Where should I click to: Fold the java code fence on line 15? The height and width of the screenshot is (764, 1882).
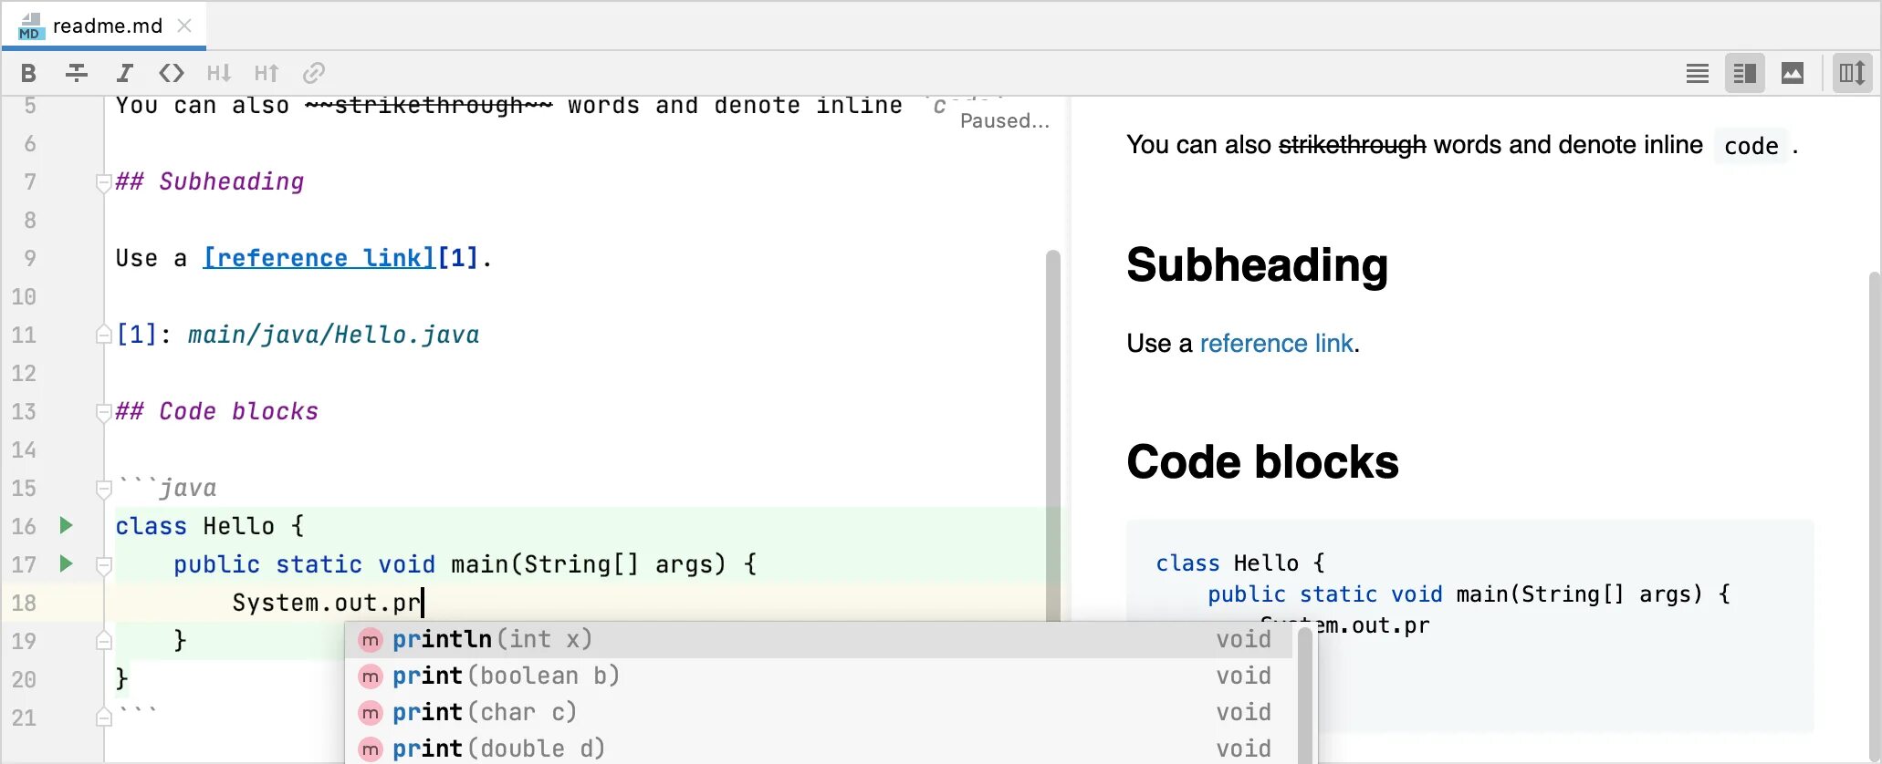(x=104, y=489)
